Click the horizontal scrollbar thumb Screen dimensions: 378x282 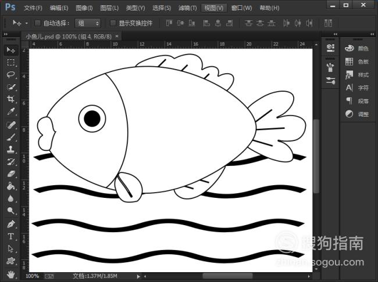[x=227, y=276]
